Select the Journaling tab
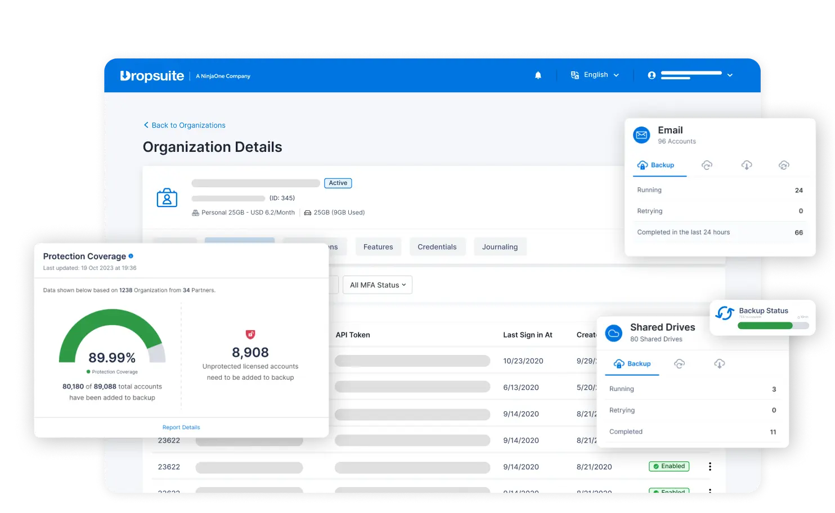This screenshot has height=513, width=835. click(x=500, y=247)
